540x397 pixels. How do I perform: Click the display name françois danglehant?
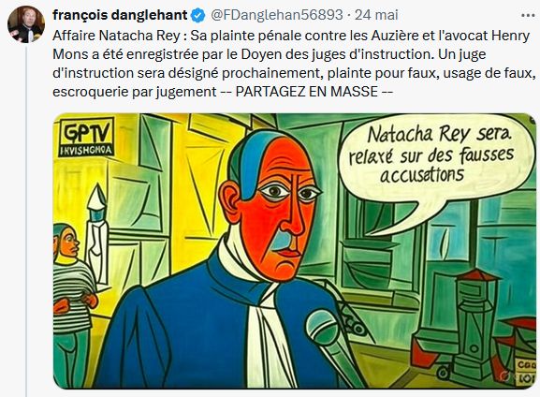(x=120, y=15)
